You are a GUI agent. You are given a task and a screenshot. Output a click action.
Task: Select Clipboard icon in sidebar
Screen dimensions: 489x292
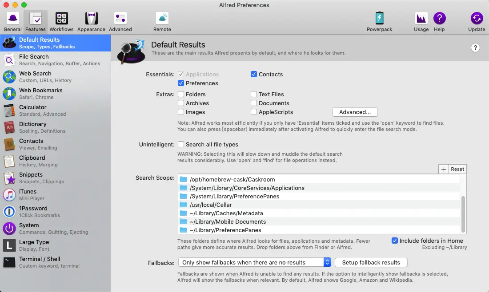coord(9,161)
